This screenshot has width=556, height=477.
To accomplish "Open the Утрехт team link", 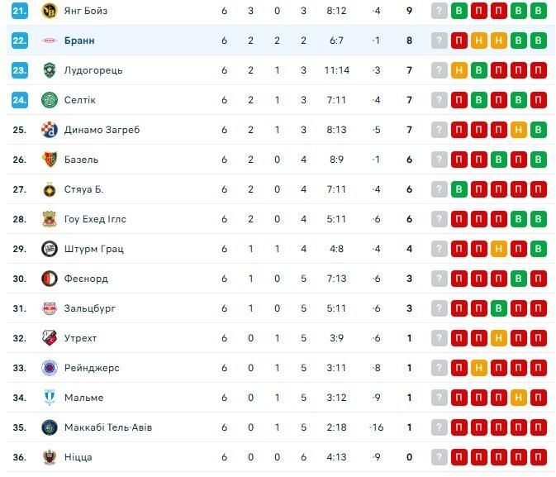I will 80,338.
